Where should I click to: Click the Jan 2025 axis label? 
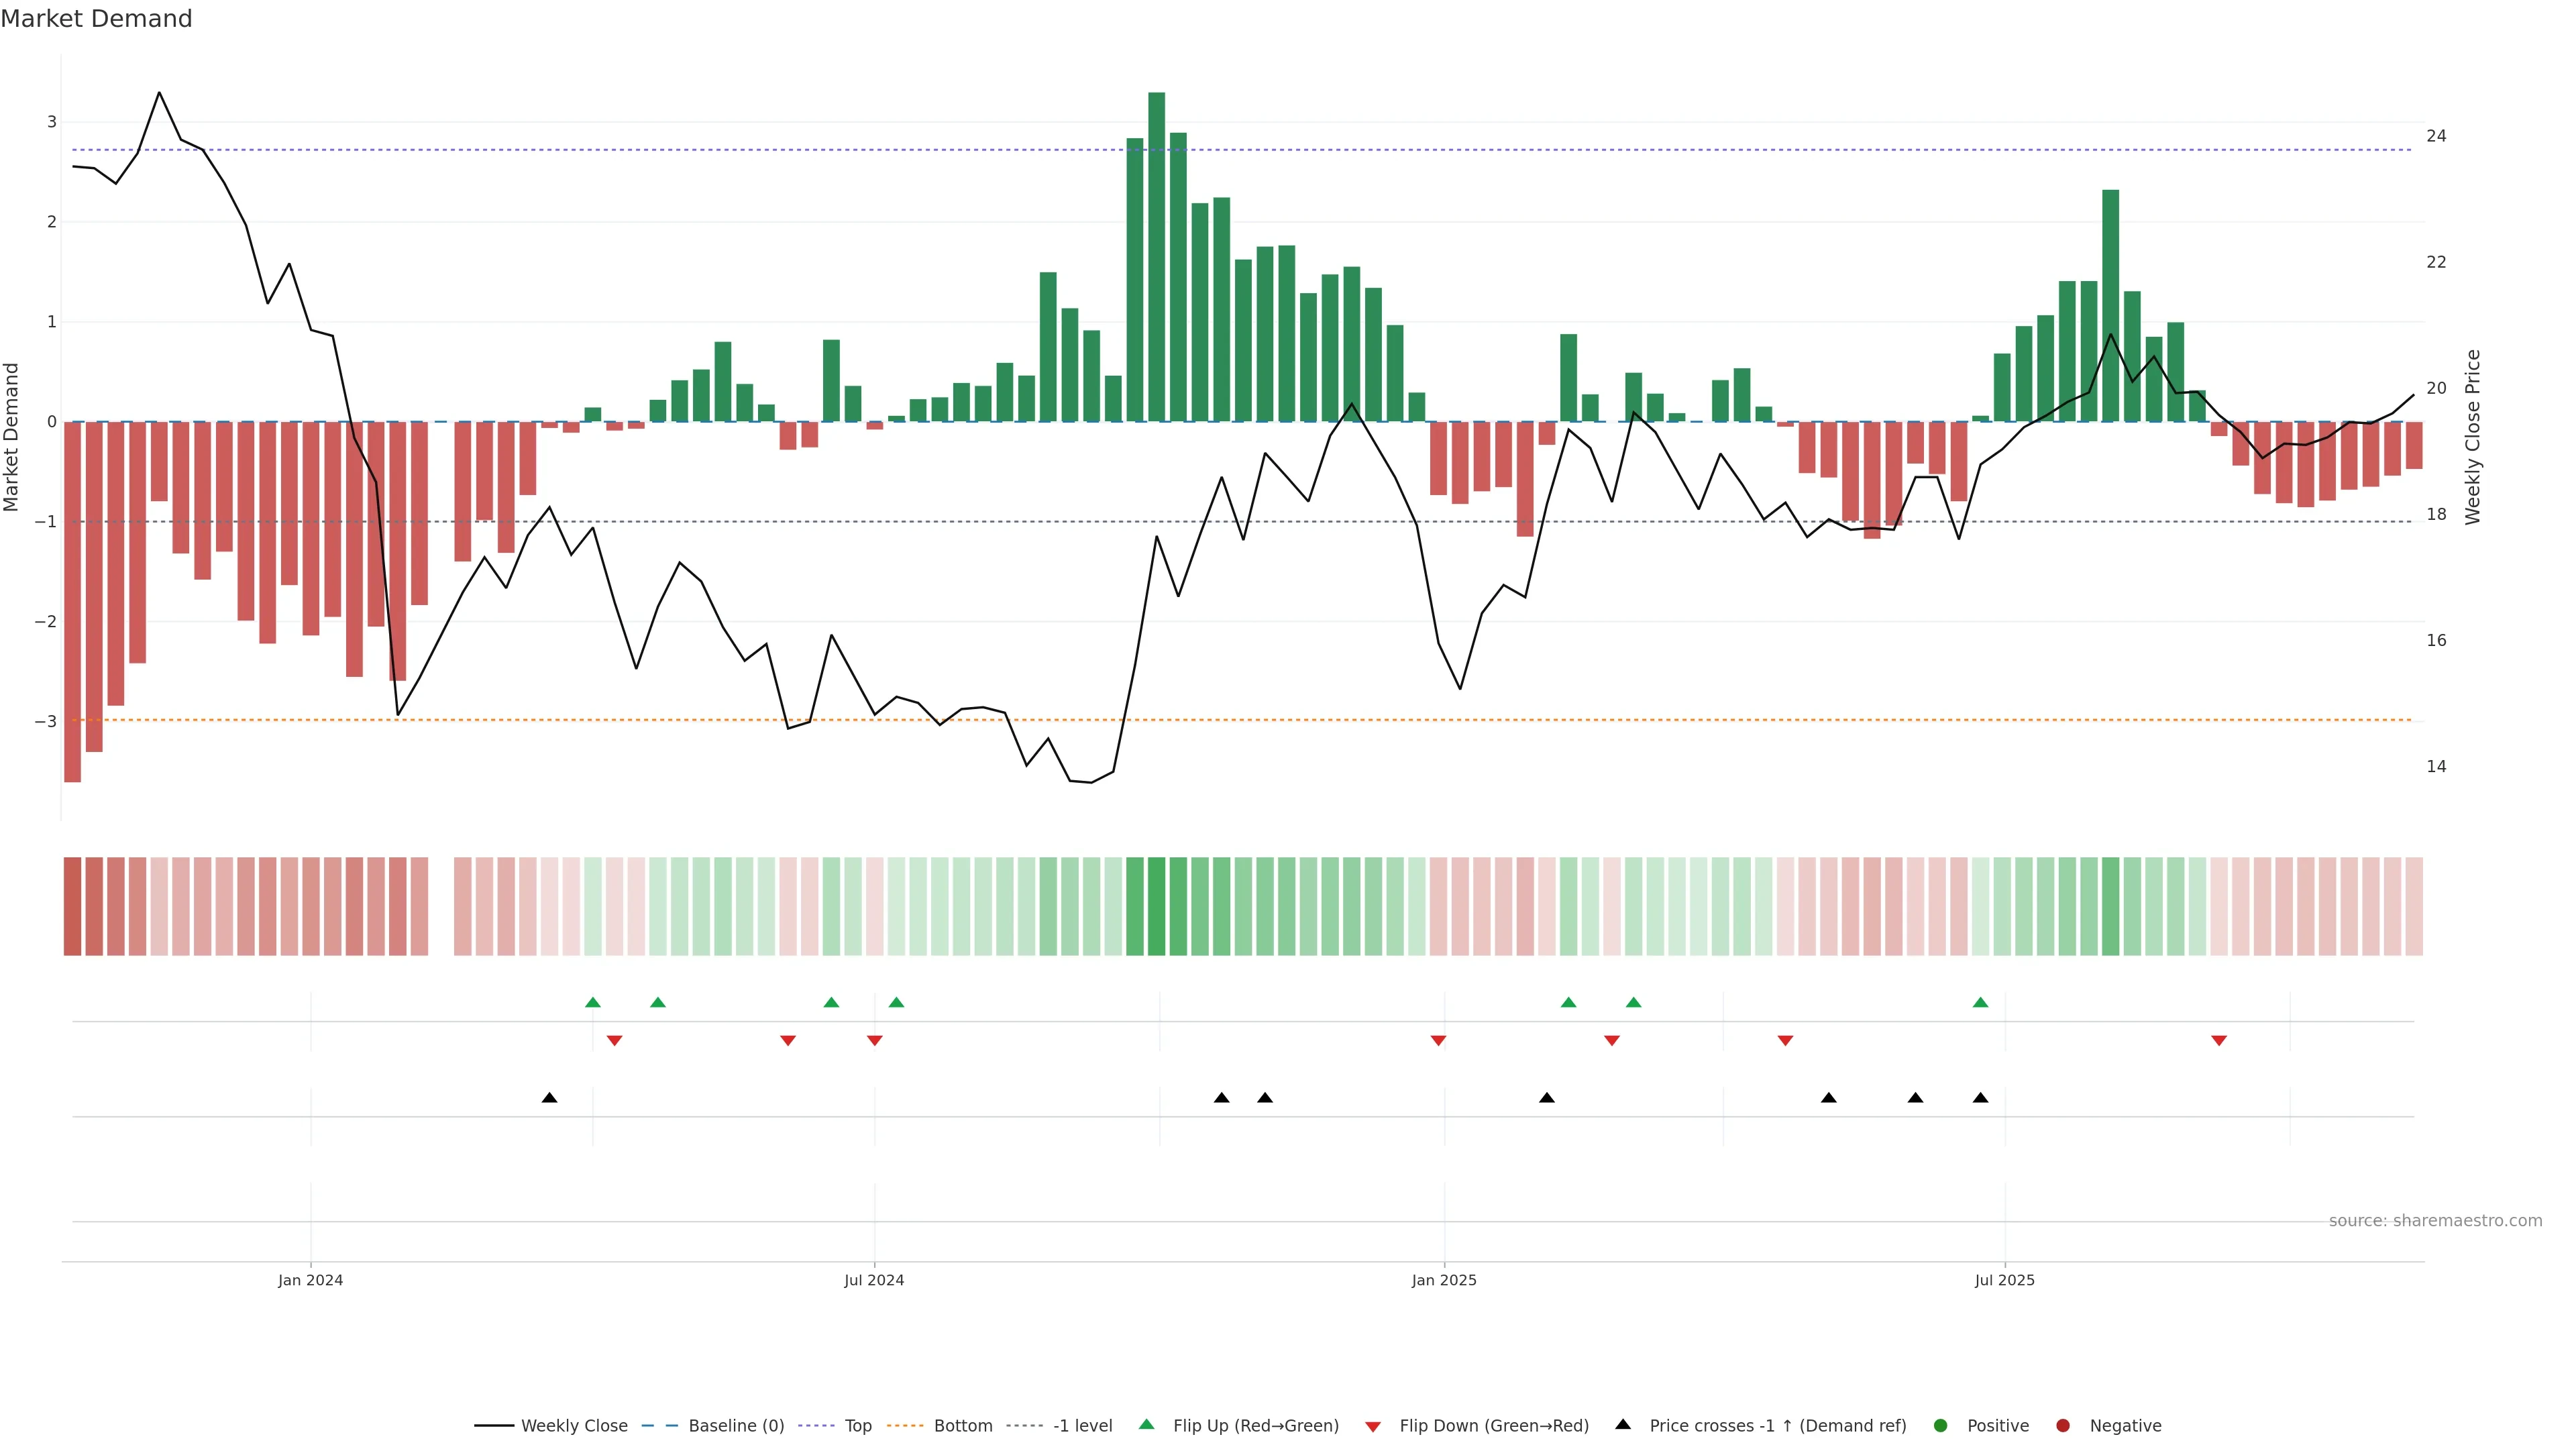[1443, 1280]
